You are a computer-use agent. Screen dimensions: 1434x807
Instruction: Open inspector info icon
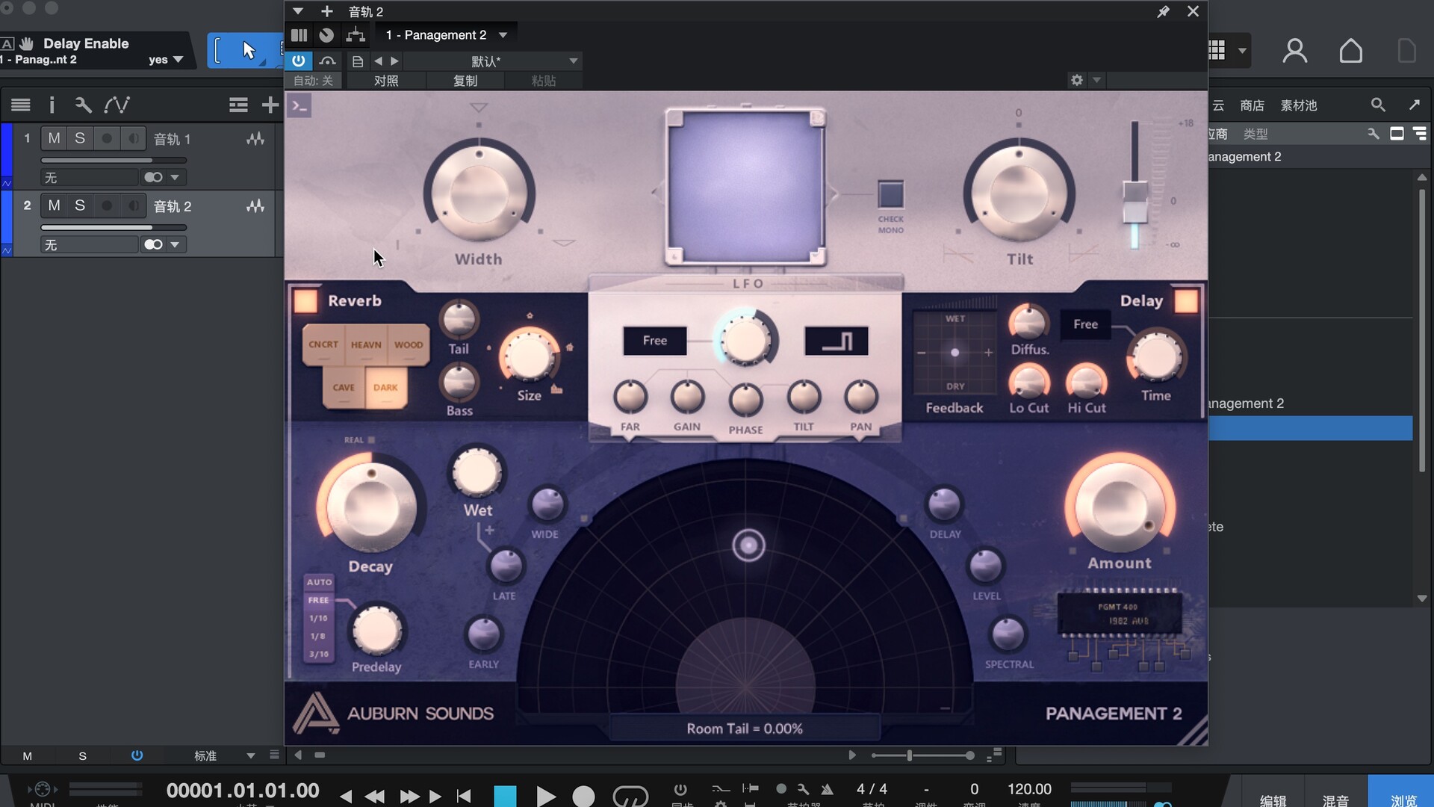(x=52, y=105)
